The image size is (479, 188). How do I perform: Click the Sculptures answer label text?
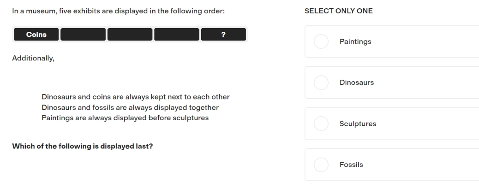click(x=358, y=123)
